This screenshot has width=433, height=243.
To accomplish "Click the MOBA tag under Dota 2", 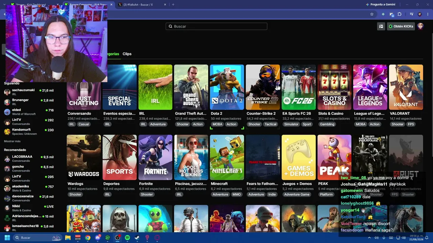I will coord(218,124).
